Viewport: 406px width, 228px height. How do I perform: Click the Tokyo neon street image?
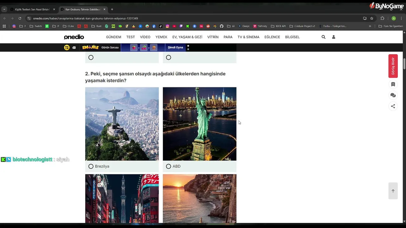[x=122, y=199]
